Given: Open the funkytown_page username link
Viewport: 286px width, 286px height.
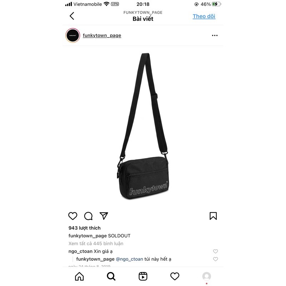Looking at the screenshot, I should pos(102,35).
